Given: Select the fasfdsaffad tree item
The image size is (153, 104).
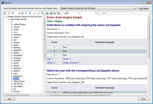Looking at the screenshot, I should click(18, 76).
